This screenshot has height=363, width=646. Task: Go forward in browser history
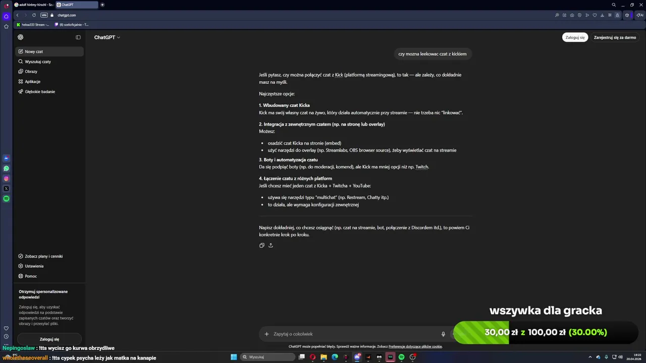pos(26,15)
